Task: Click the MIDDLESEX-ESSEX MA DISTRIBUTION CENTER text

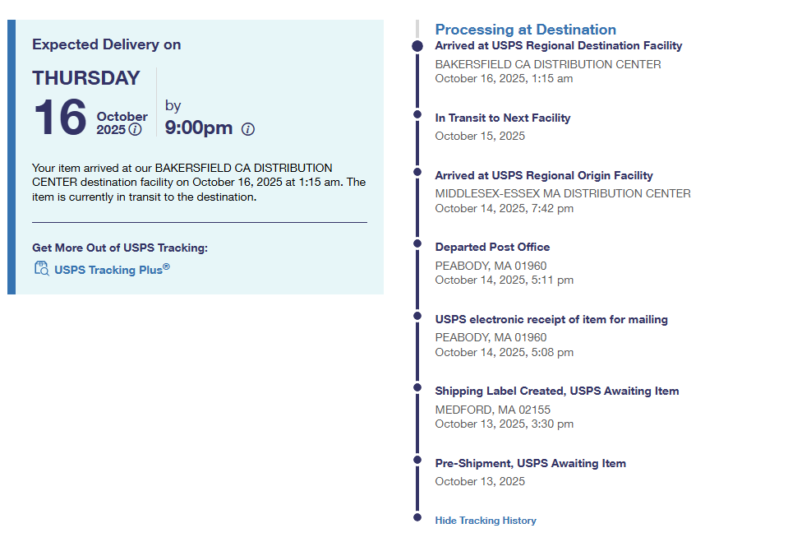Action: coord(563,193)
